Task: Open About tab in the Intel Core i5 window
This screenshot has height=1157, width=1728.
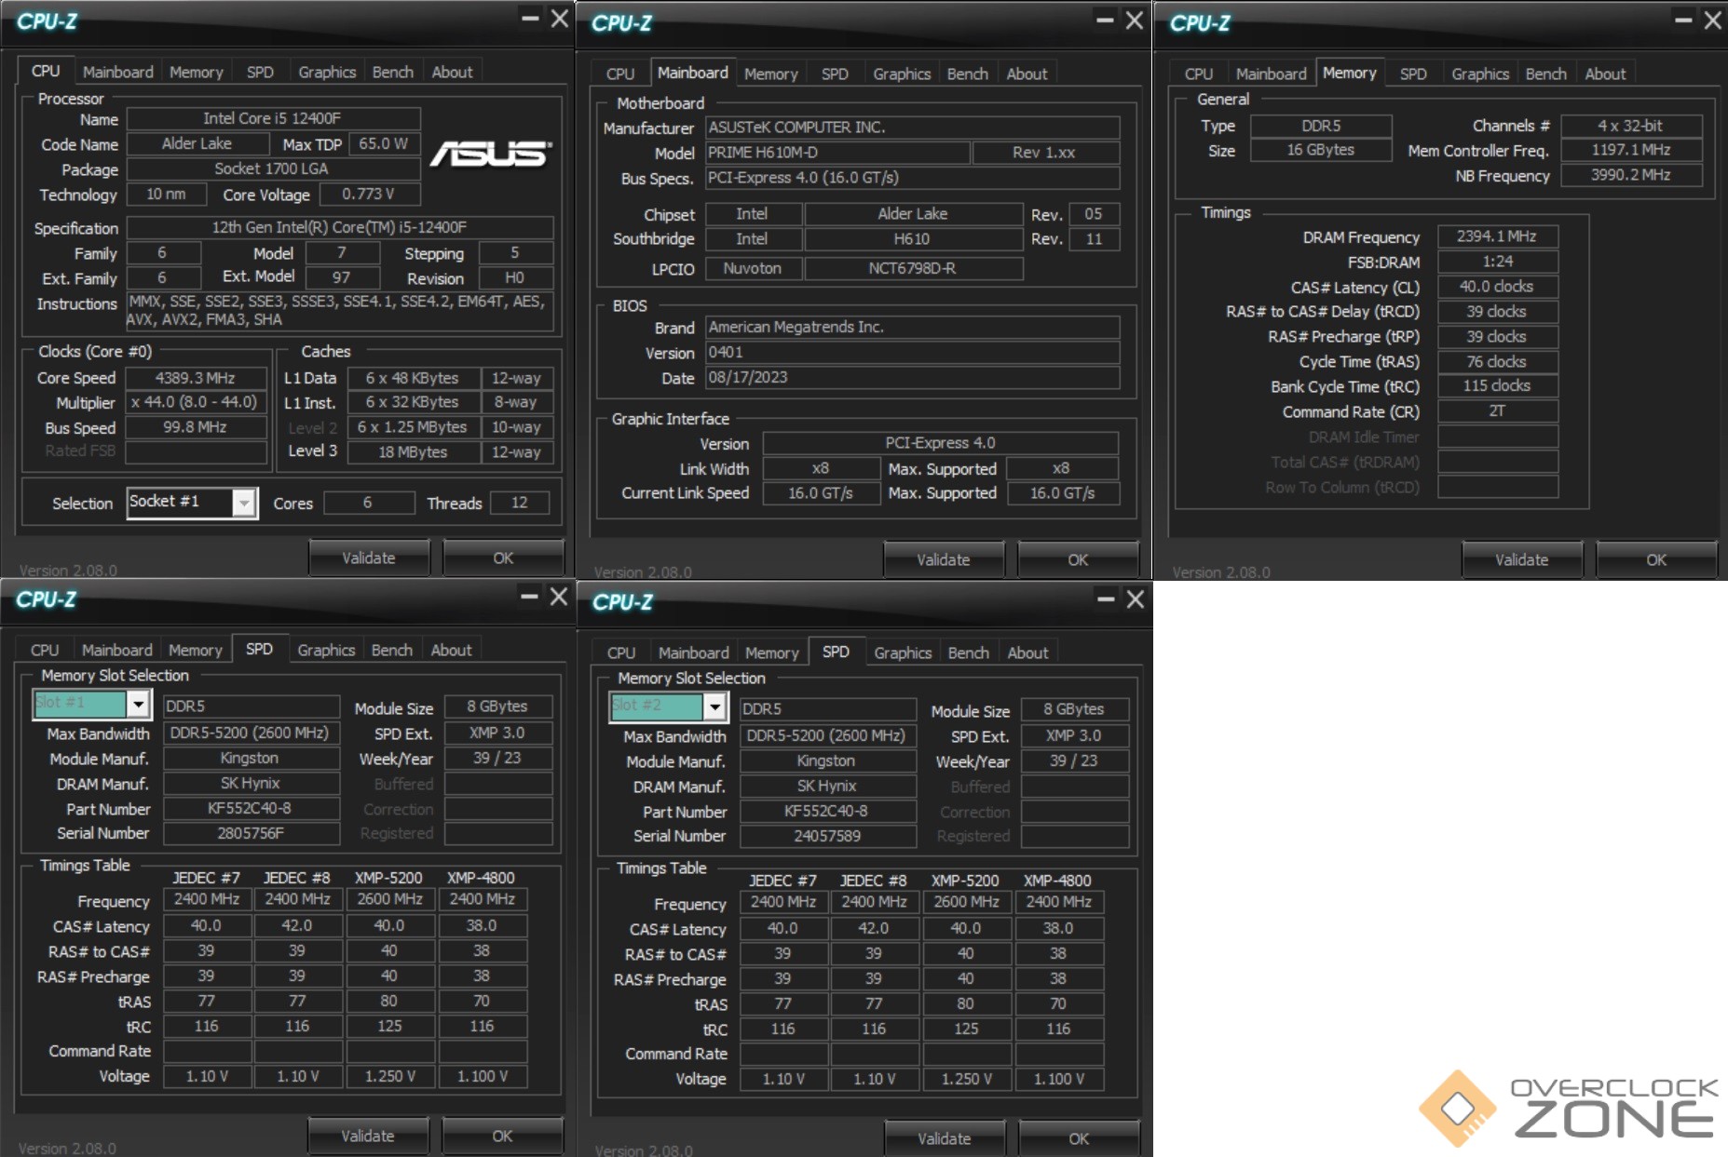Action: [452, 72]
